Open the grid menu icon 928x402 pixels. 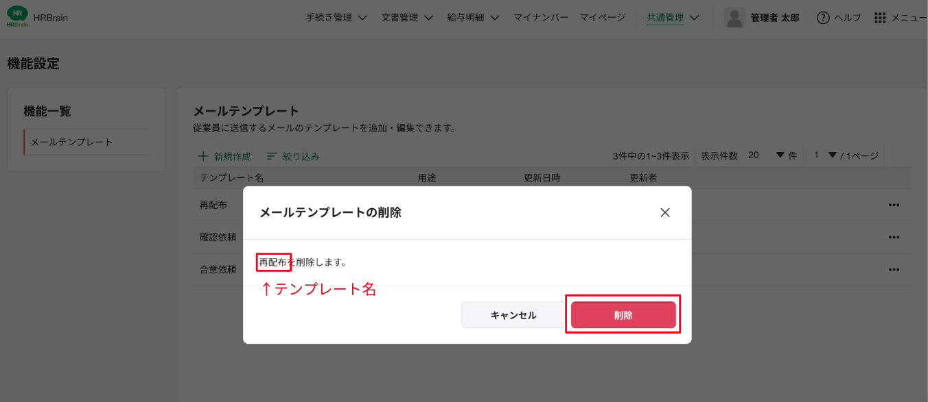(x=880, y=18)
